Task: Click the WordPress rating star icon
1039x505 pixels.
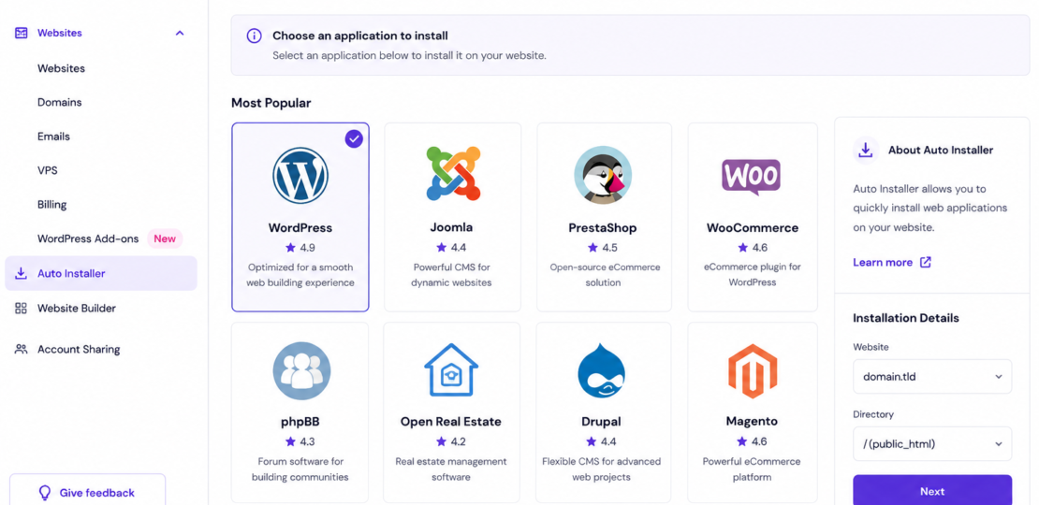Action: coord(290,248)
